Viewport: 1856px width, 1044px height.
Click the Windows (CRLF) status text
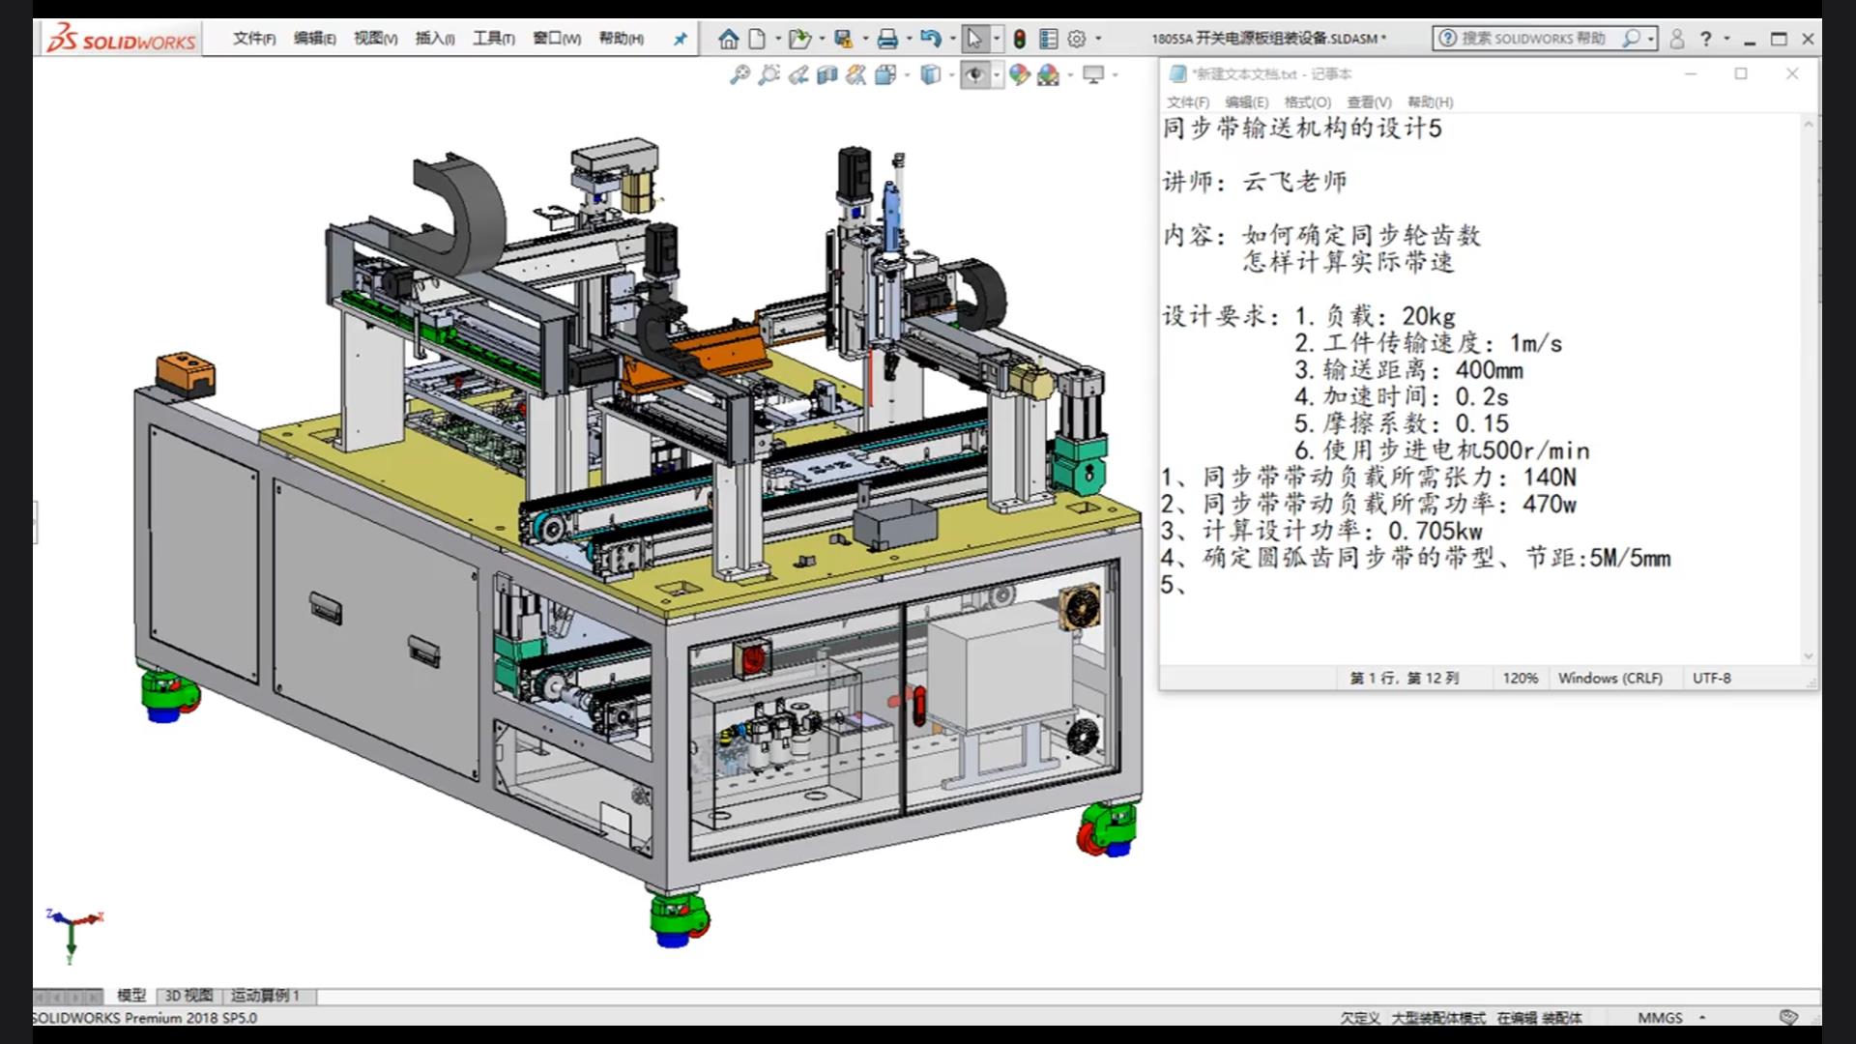[1610, 678]
